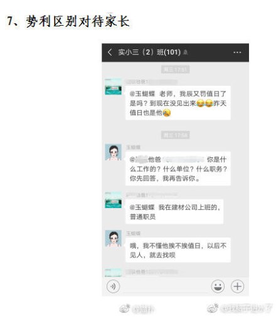Click the right Weibo logo watermark
This screenshot has width=276, height=317.
point(213,308)
